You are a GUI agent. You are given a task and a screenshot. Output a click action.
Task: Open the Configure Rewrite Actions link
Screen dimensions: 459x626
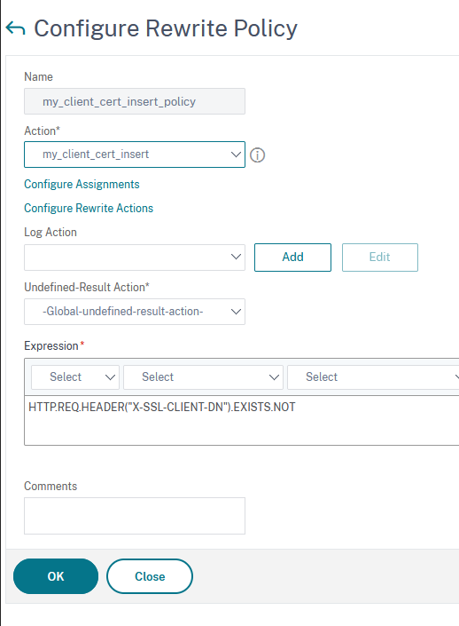coord(89,208)
